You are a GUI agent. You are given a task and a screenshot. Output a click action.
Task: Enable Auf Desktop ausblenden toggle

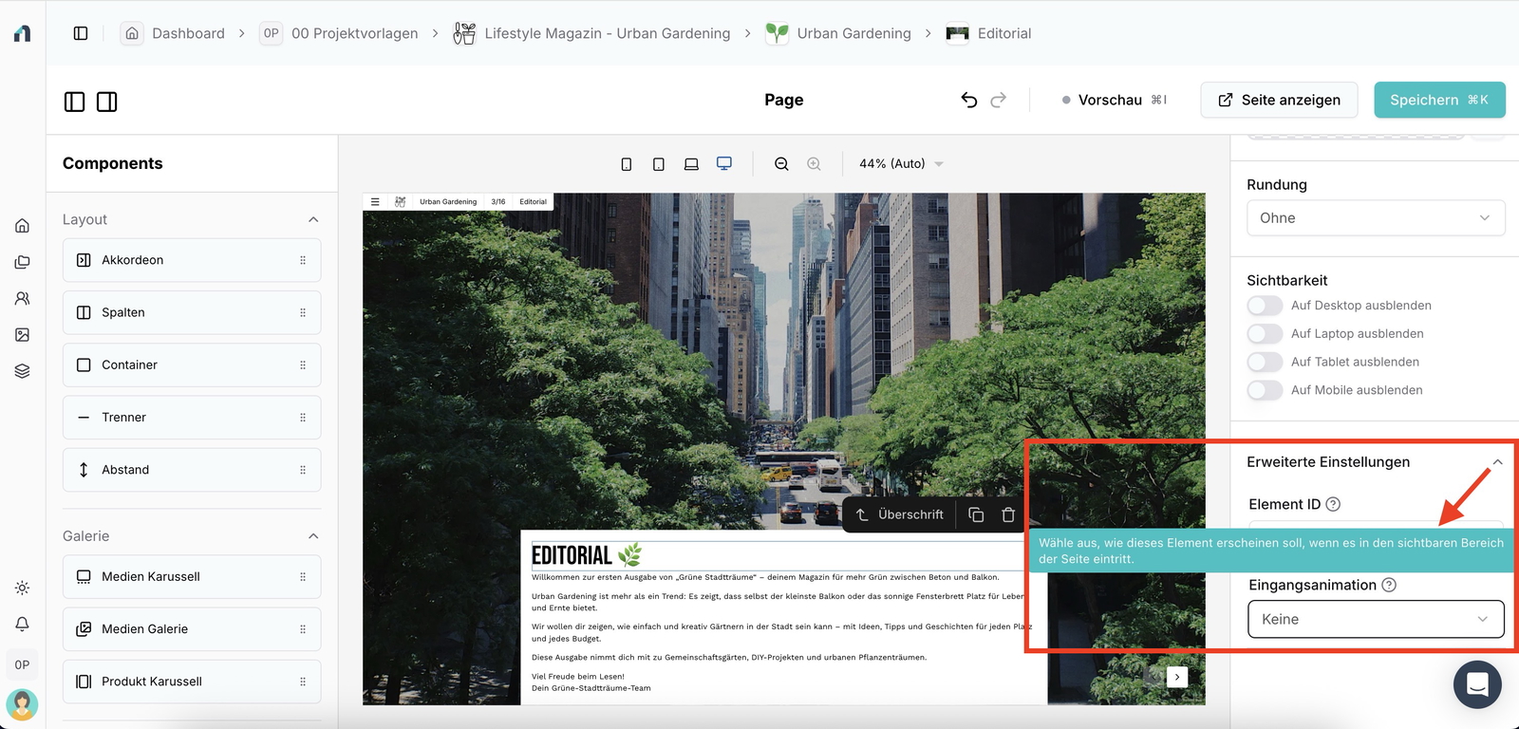[x=1265, y=306]
